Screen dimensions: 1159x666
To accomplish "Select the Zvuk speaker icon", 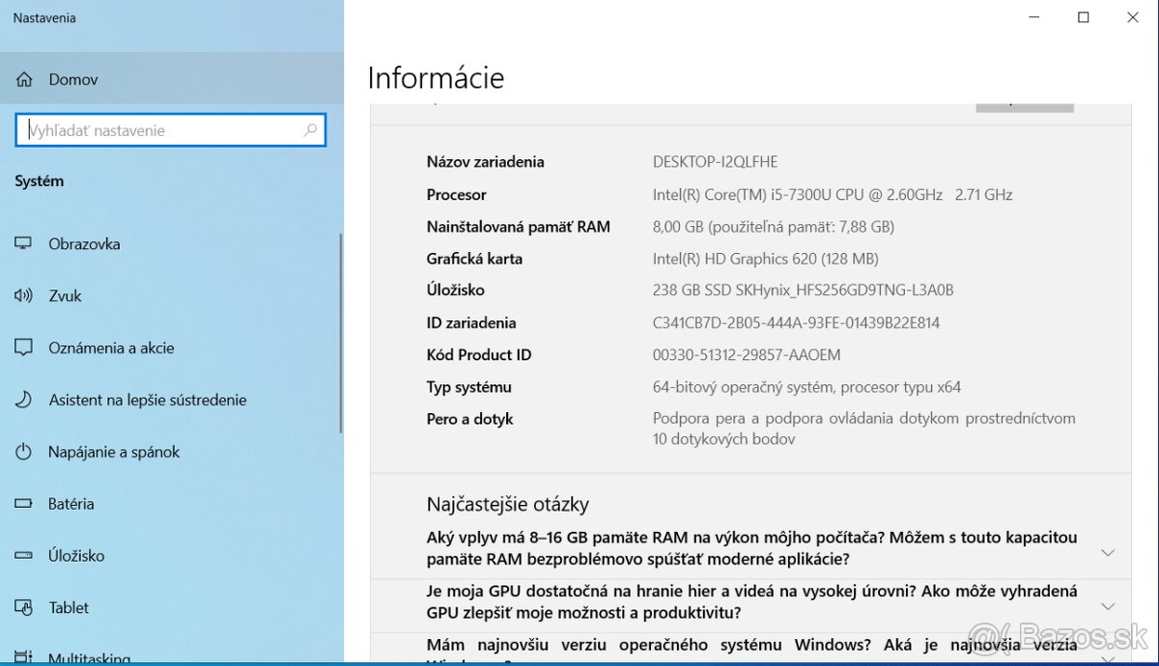I will click(23, 295).
